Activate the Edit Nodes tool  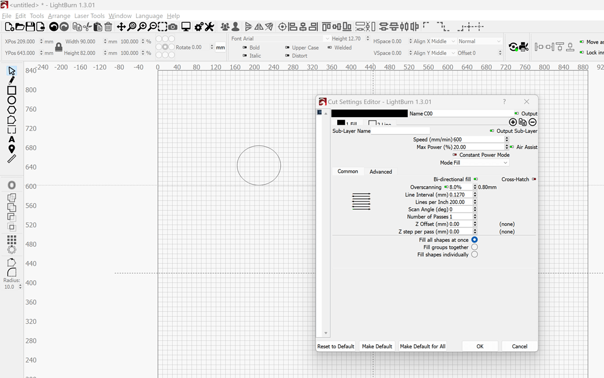click(12, 120)
